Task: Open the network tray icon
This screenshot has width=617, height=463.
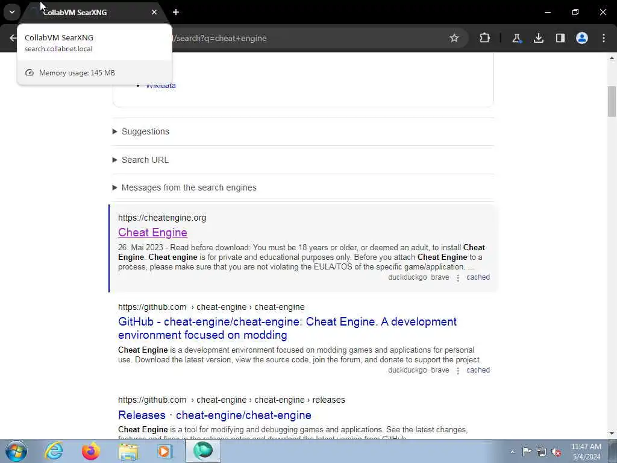Action: pyautogui.click(x=542, y=452)
